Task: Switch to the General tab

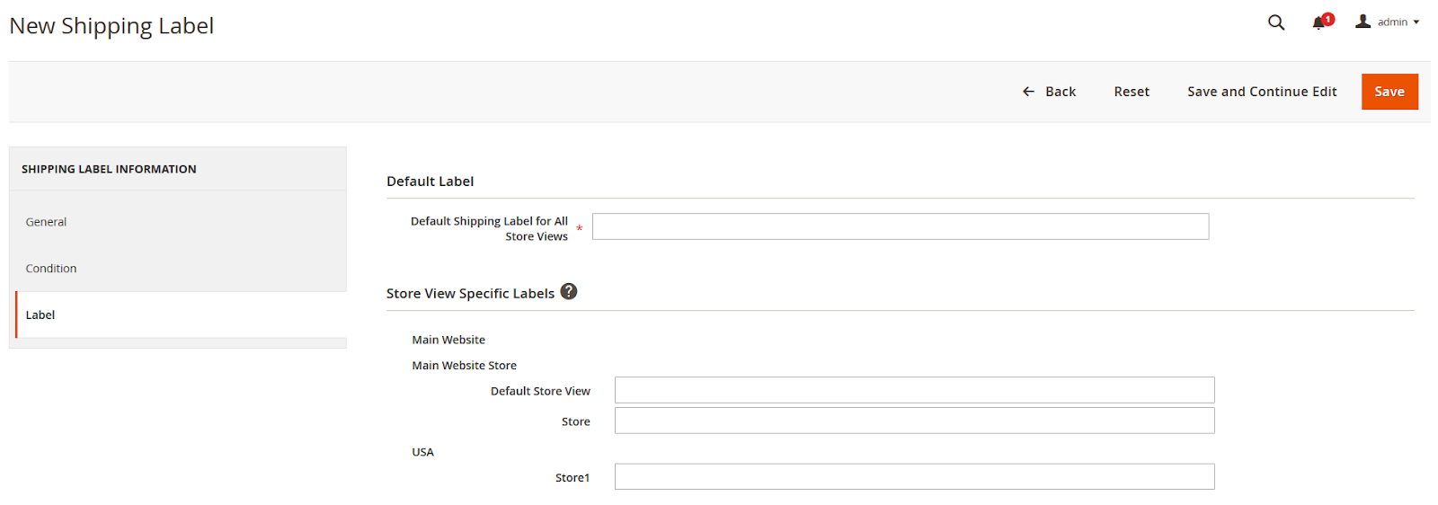Action: coord(46,222)
